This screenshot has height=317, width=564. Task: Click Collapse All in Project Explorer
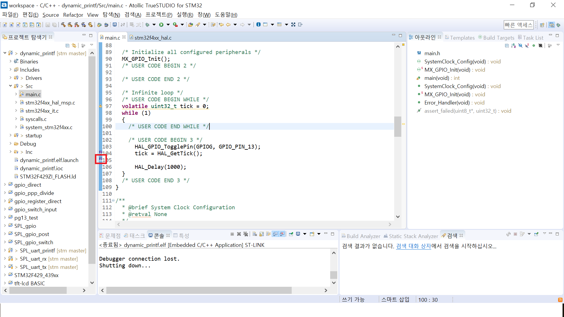67,45
